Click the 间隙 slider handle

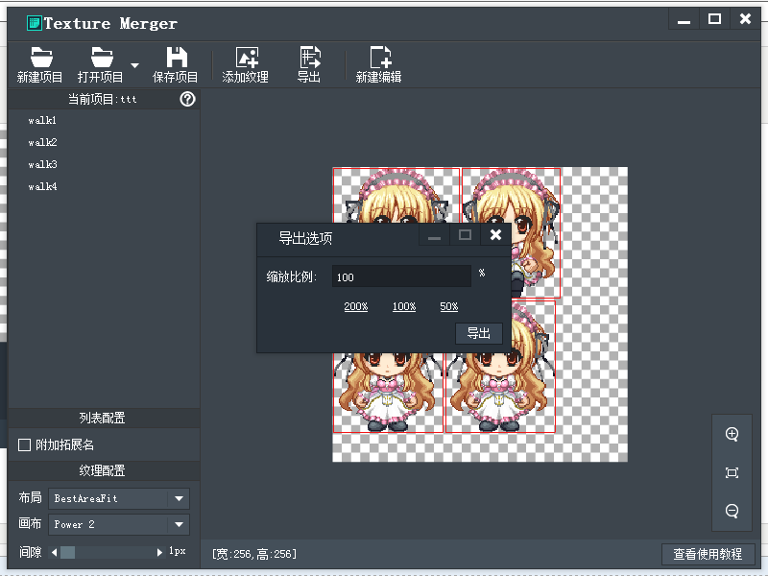click(x=67, y=553)
